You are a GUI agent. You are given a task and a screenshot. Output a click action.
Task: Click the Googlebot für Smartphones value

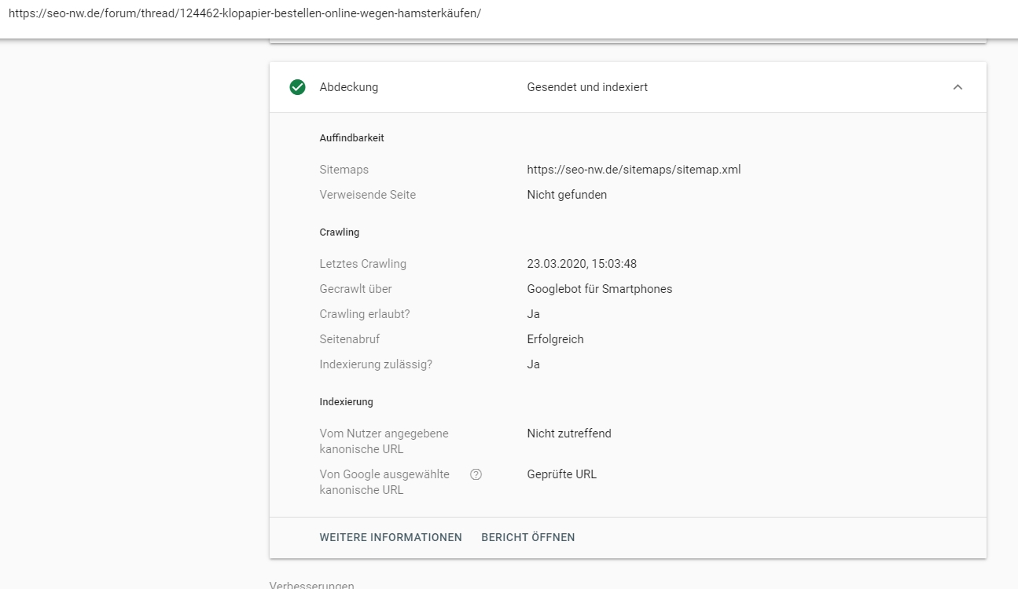coord(599,289)
